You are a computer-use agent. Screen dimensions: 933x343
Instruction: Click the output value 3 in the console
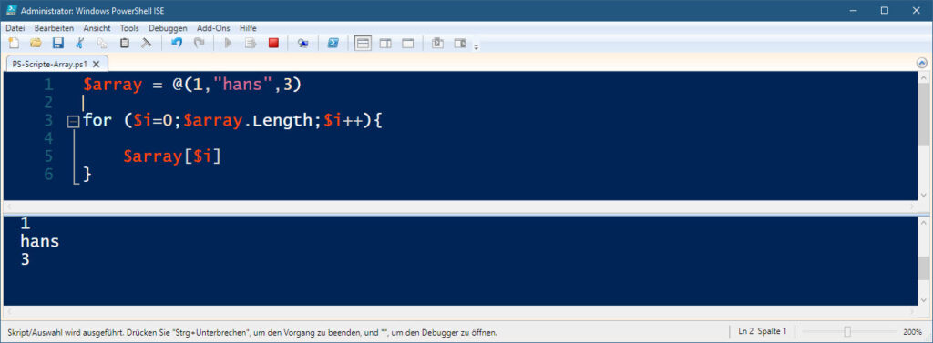coord(25,259)
